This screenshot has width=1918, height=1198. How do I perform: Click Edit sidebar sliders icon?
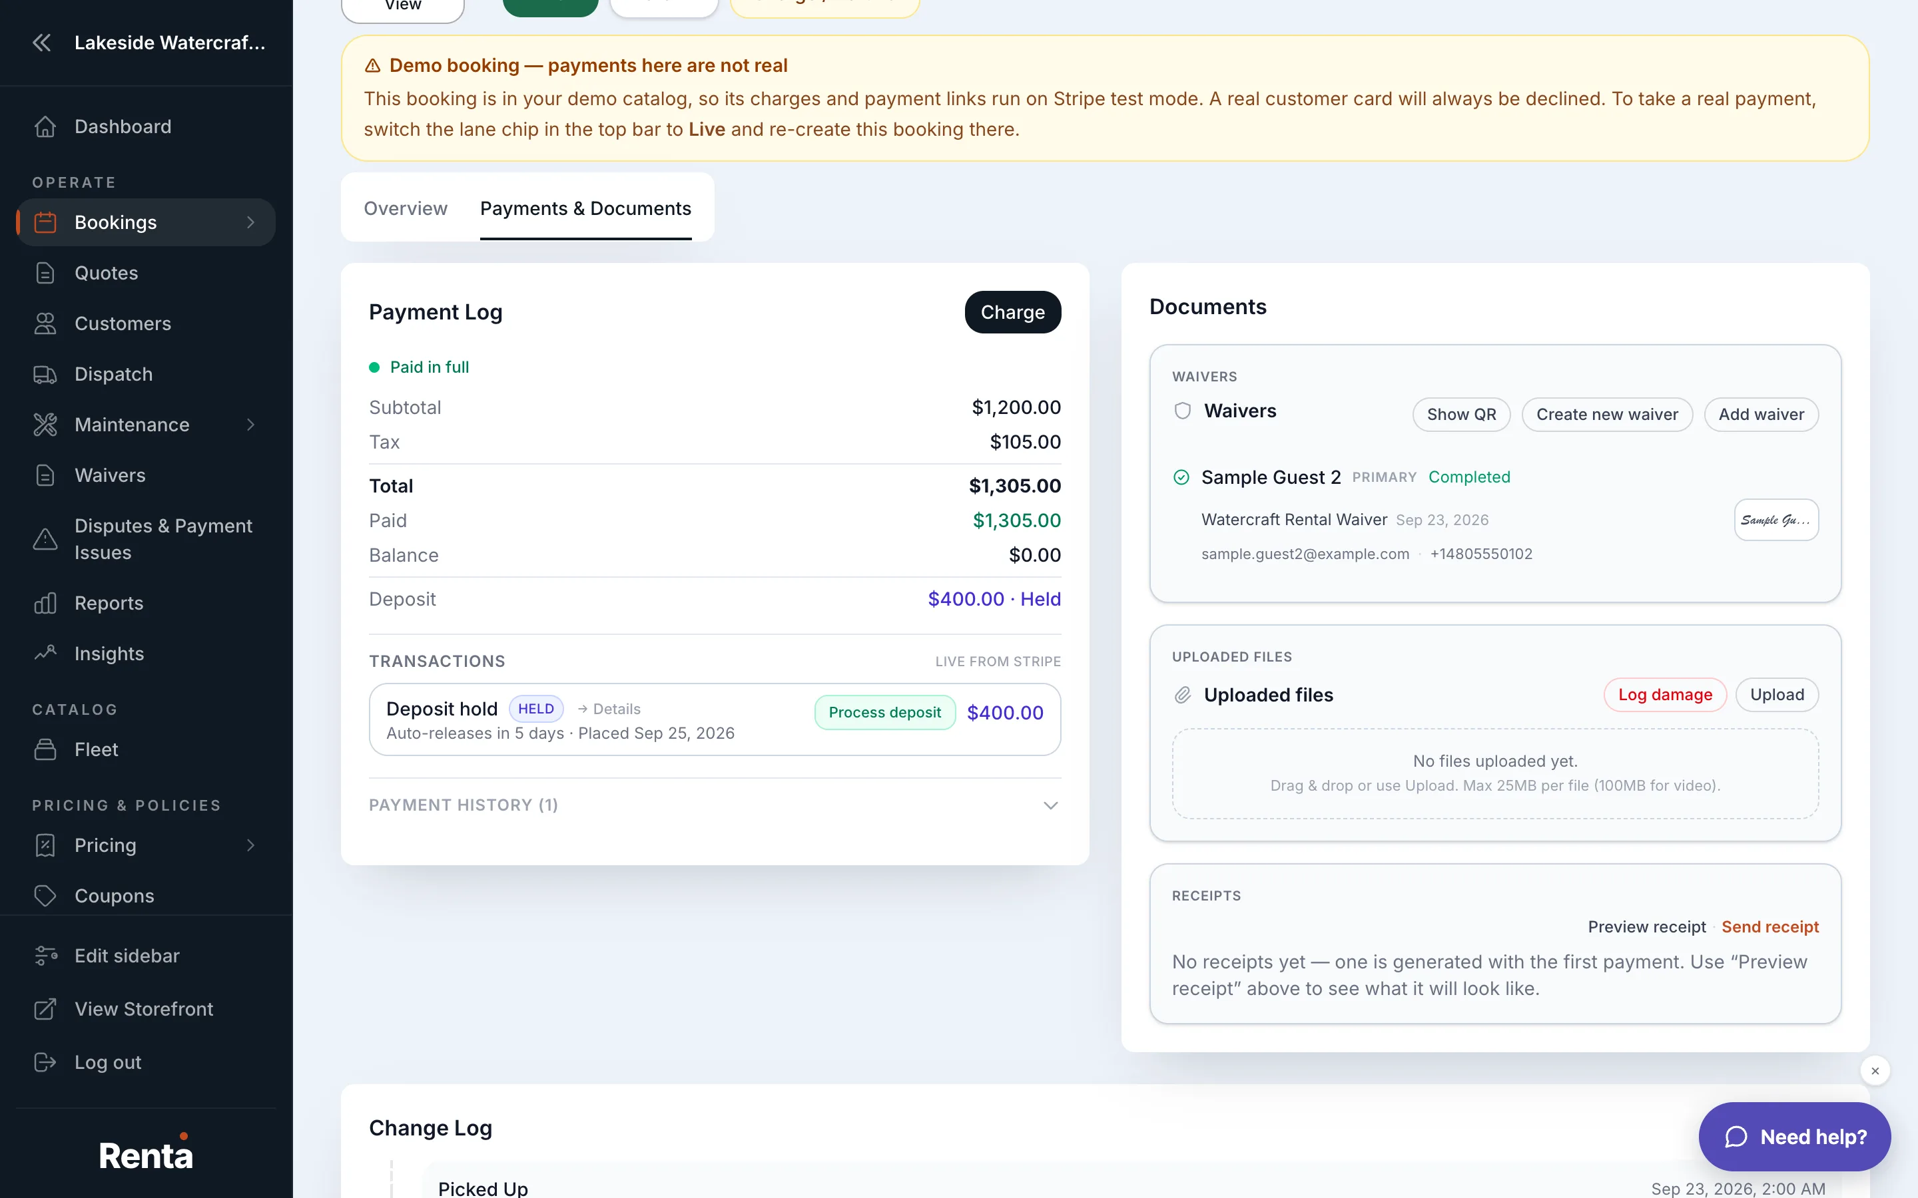pyautogui.click(x=45, y=956)
